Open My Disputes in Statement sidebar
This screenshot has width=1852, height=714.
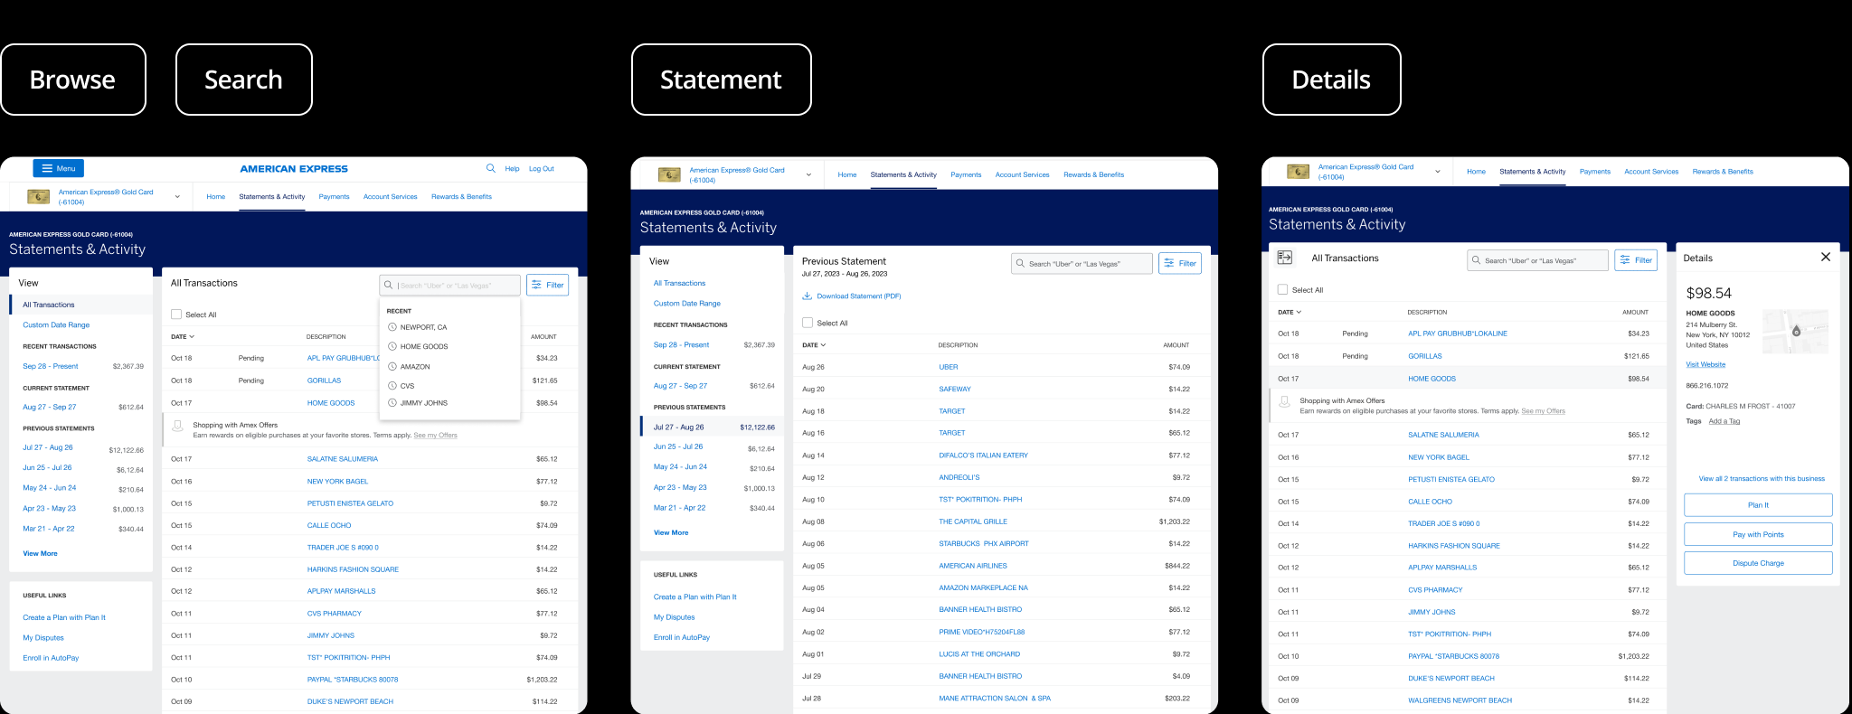pos(675,617)
